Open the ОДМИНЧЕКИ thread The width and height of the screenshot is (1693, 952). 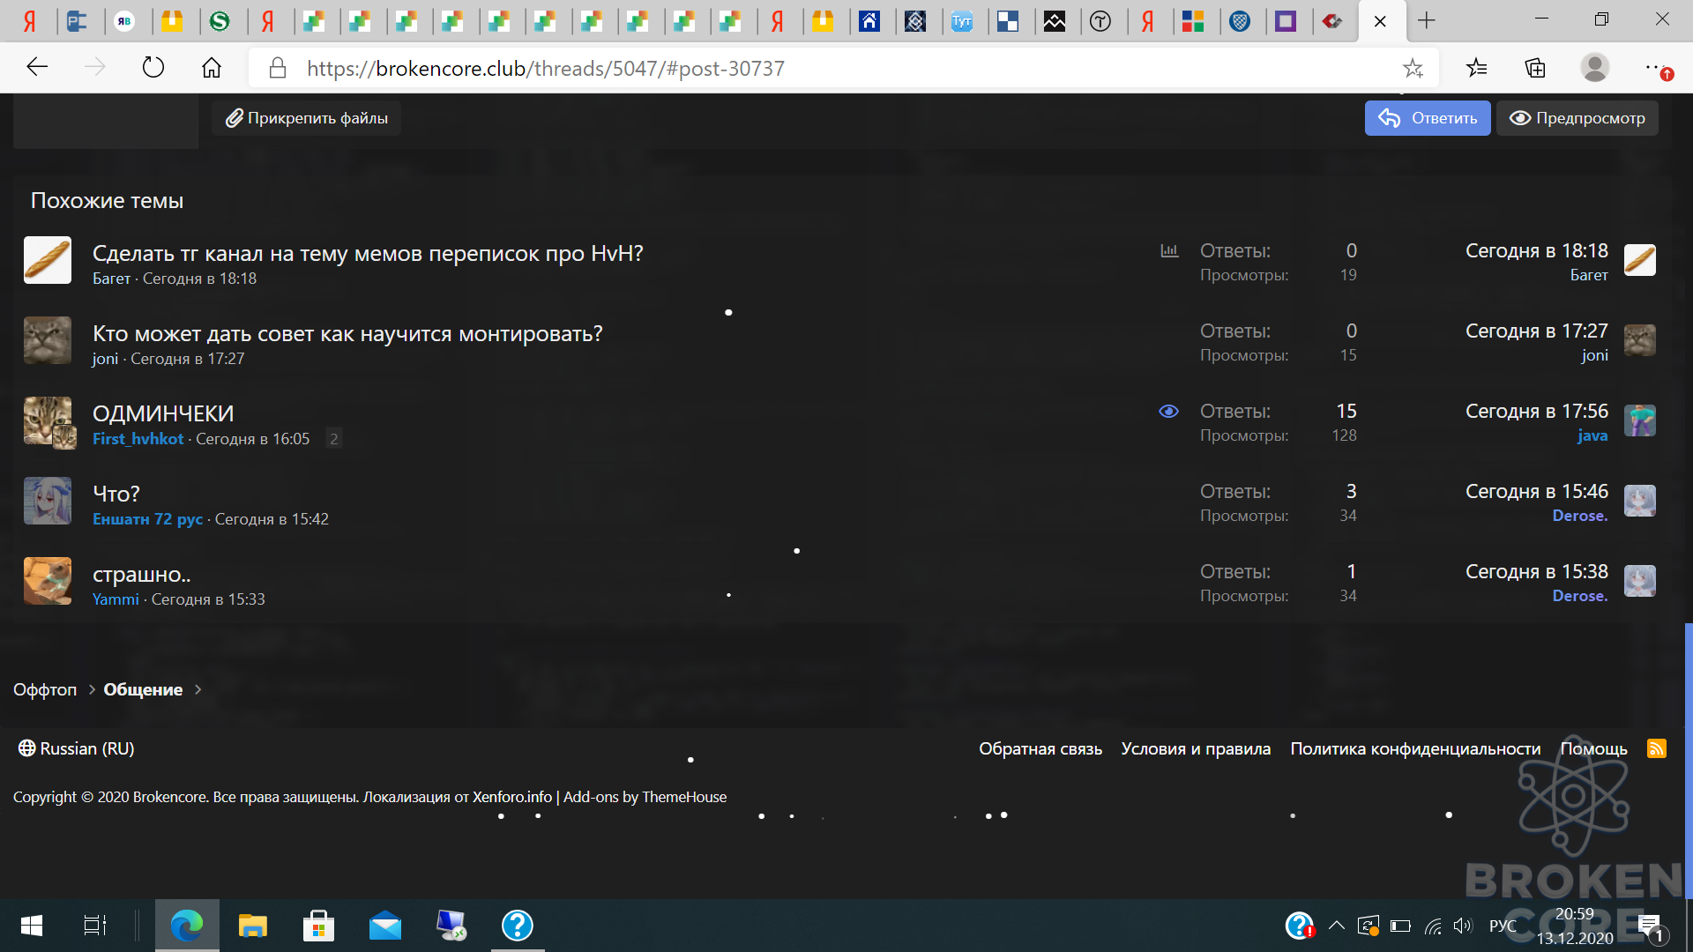163,413
